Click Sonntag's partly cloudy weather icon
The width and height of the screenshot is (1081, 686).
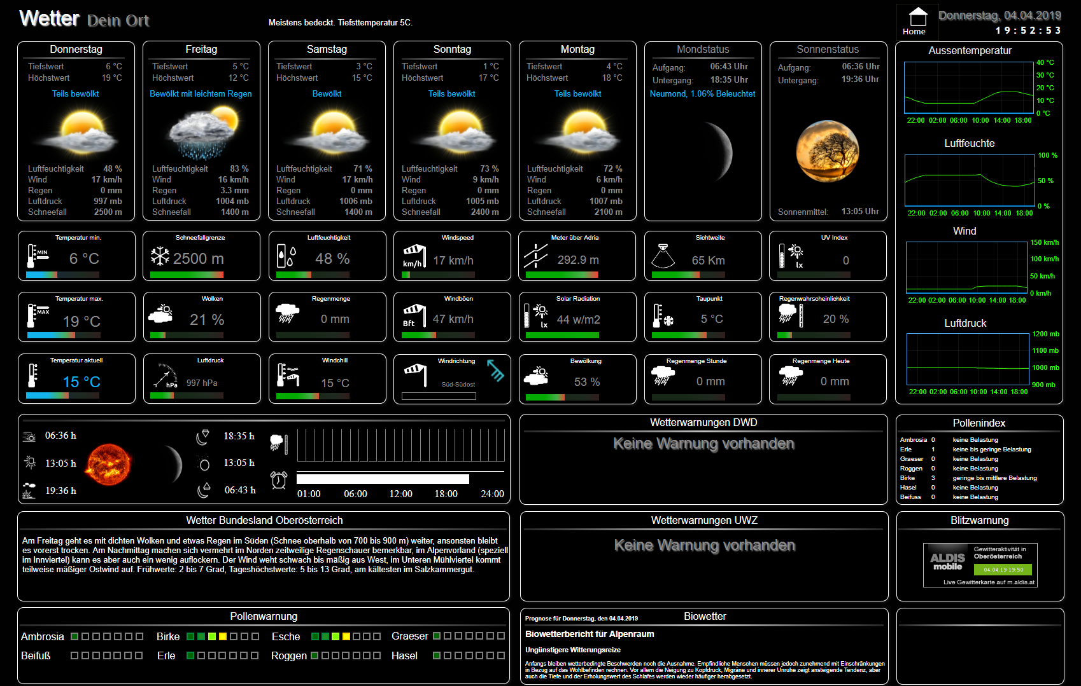[453, 132]
